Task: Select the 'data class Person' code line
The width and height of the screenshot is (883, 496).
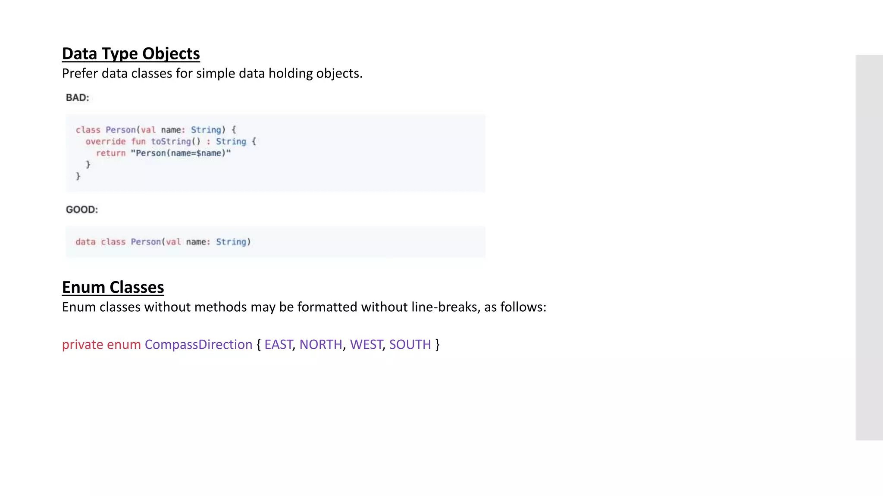Action: point(163,242)
